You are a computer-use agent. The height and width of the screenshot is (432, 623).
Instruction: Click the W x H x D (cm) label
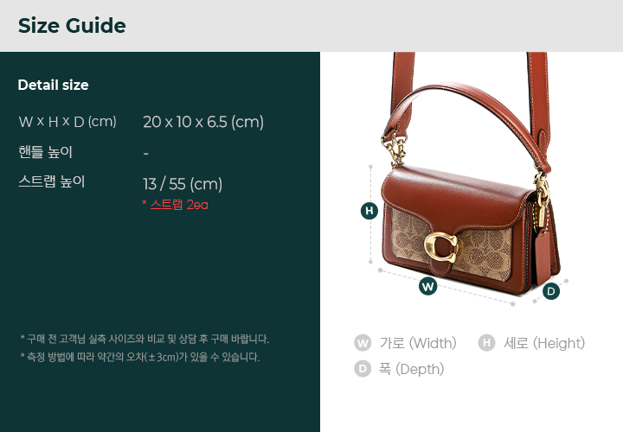tap(67, 121)
